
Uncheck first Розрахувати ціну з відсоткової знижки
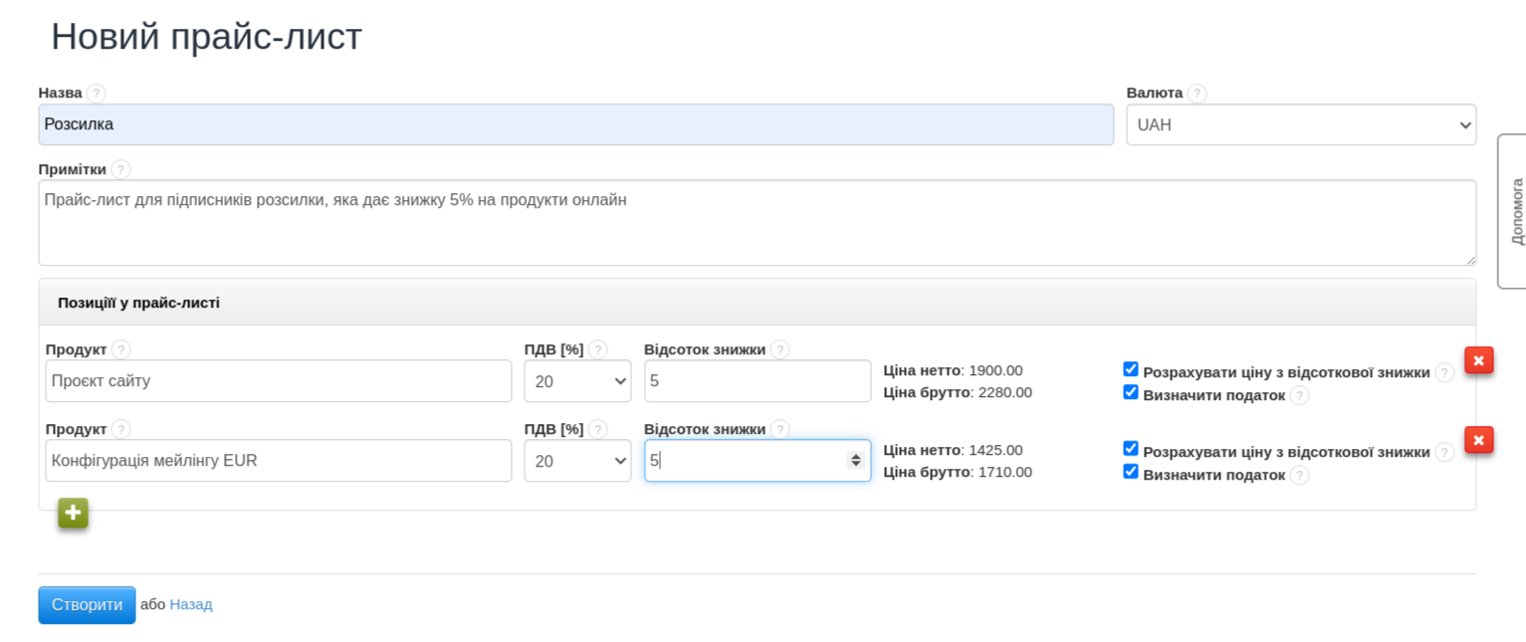click(x=1131, y=369)
